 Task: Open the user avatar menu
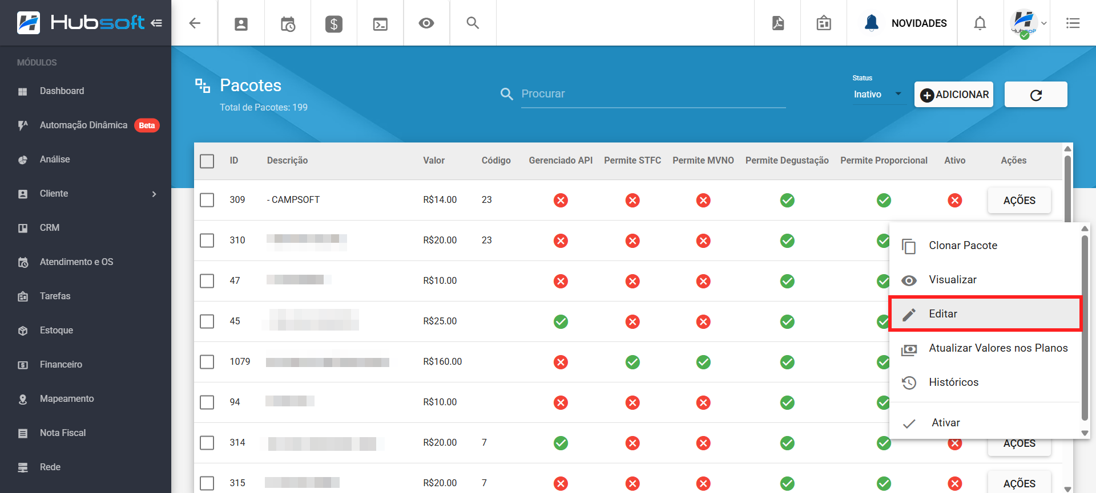[x=1027, y=23]
